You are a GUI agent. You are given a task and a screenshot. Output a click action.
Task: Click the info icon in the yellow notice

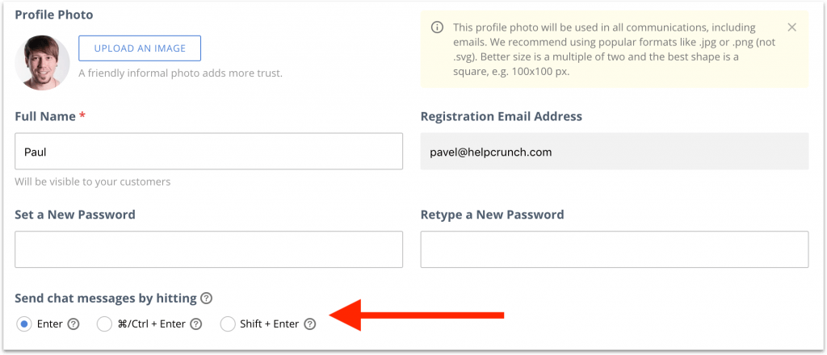coord(437,27)
